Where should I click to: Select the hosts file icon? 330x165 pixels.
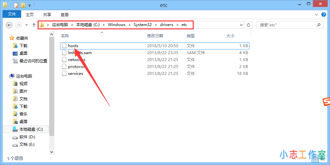(x=64, y=46)
